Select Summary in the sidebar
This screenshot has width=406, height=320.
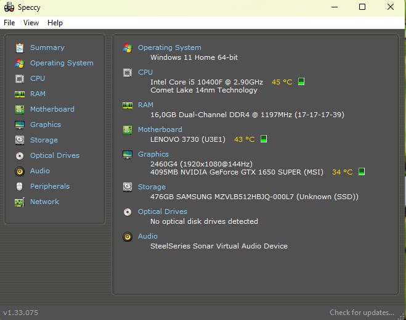[x=47, y=47]
